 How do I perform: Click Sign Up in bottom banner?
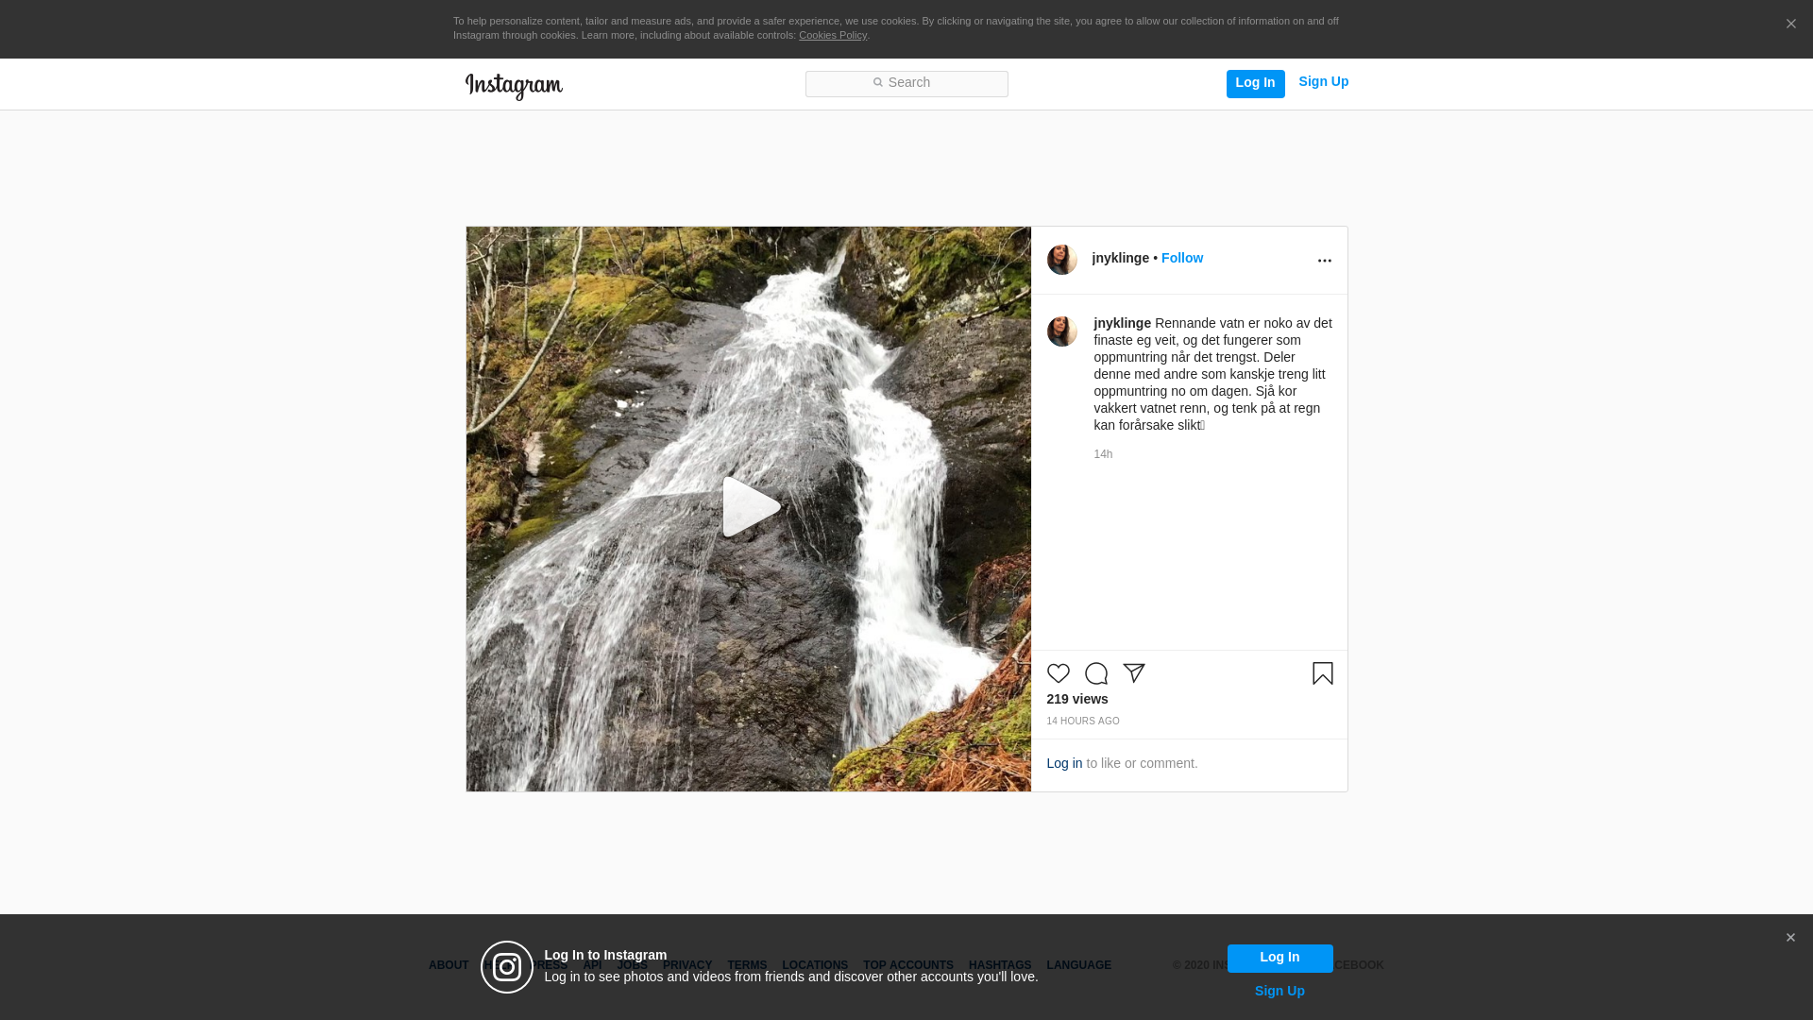click(1279, 992)
